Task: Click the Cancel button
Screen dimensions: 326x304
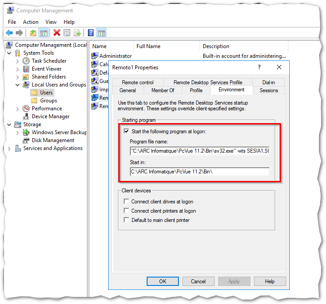Action: (x=198, y=281)
